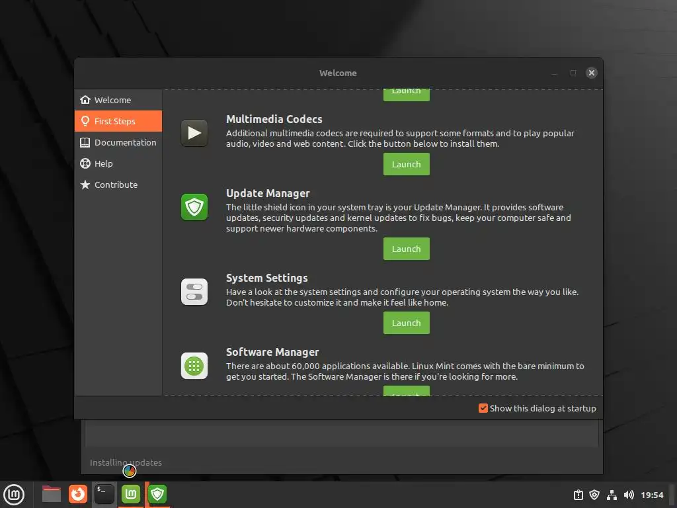Open the tray notifications icon
Viewport: 677px width, 508px height.
(578, 495)
